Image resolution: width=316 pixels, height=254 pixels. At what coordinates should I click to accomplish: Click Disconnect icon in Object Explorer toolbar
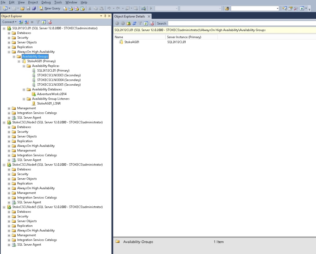[x=26, y=22]
